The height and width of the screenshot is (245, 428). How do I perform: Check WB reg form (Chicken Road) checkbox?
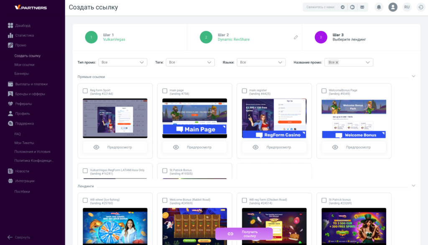pos(244,200)
